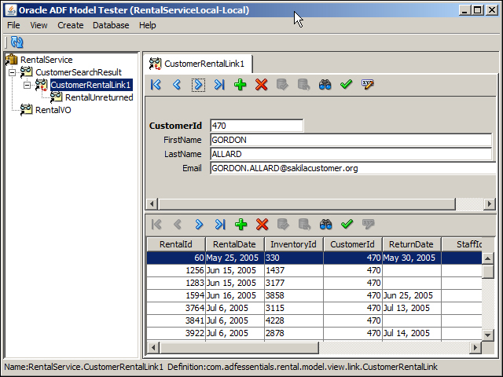
Task: Validate rental row with lower green checkmark
Action: 347,225
